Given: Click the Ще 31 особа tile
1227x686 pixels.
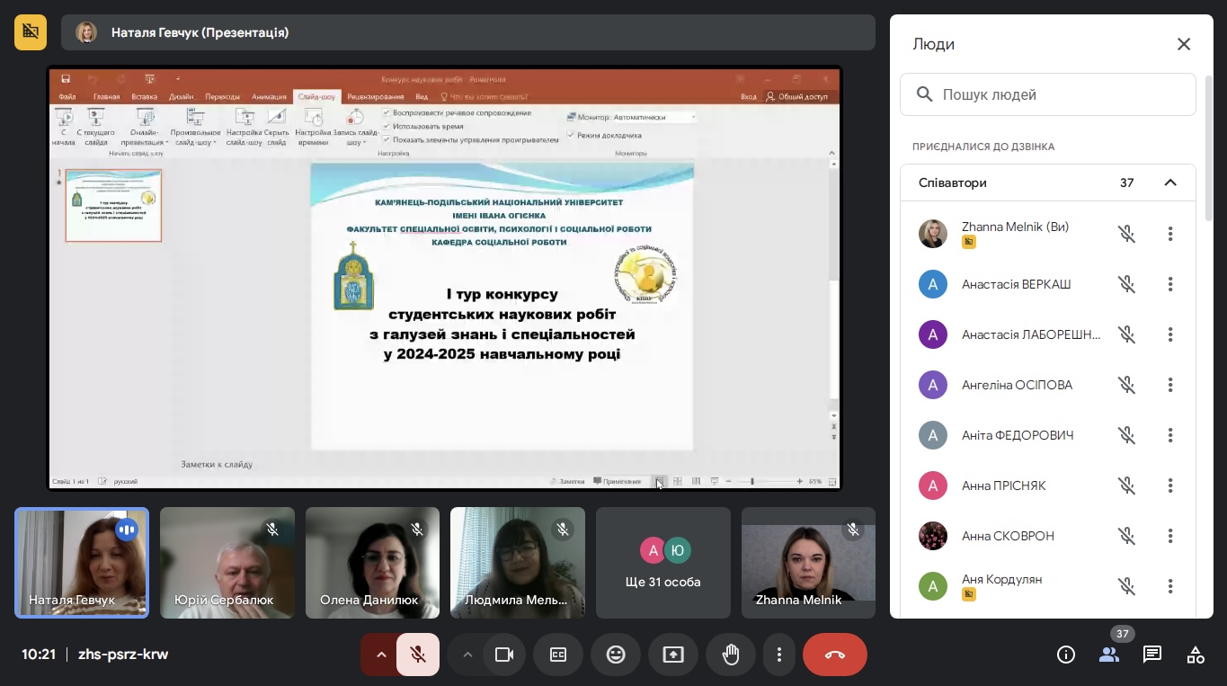Looking at the screenshot, I should point(663,563).
